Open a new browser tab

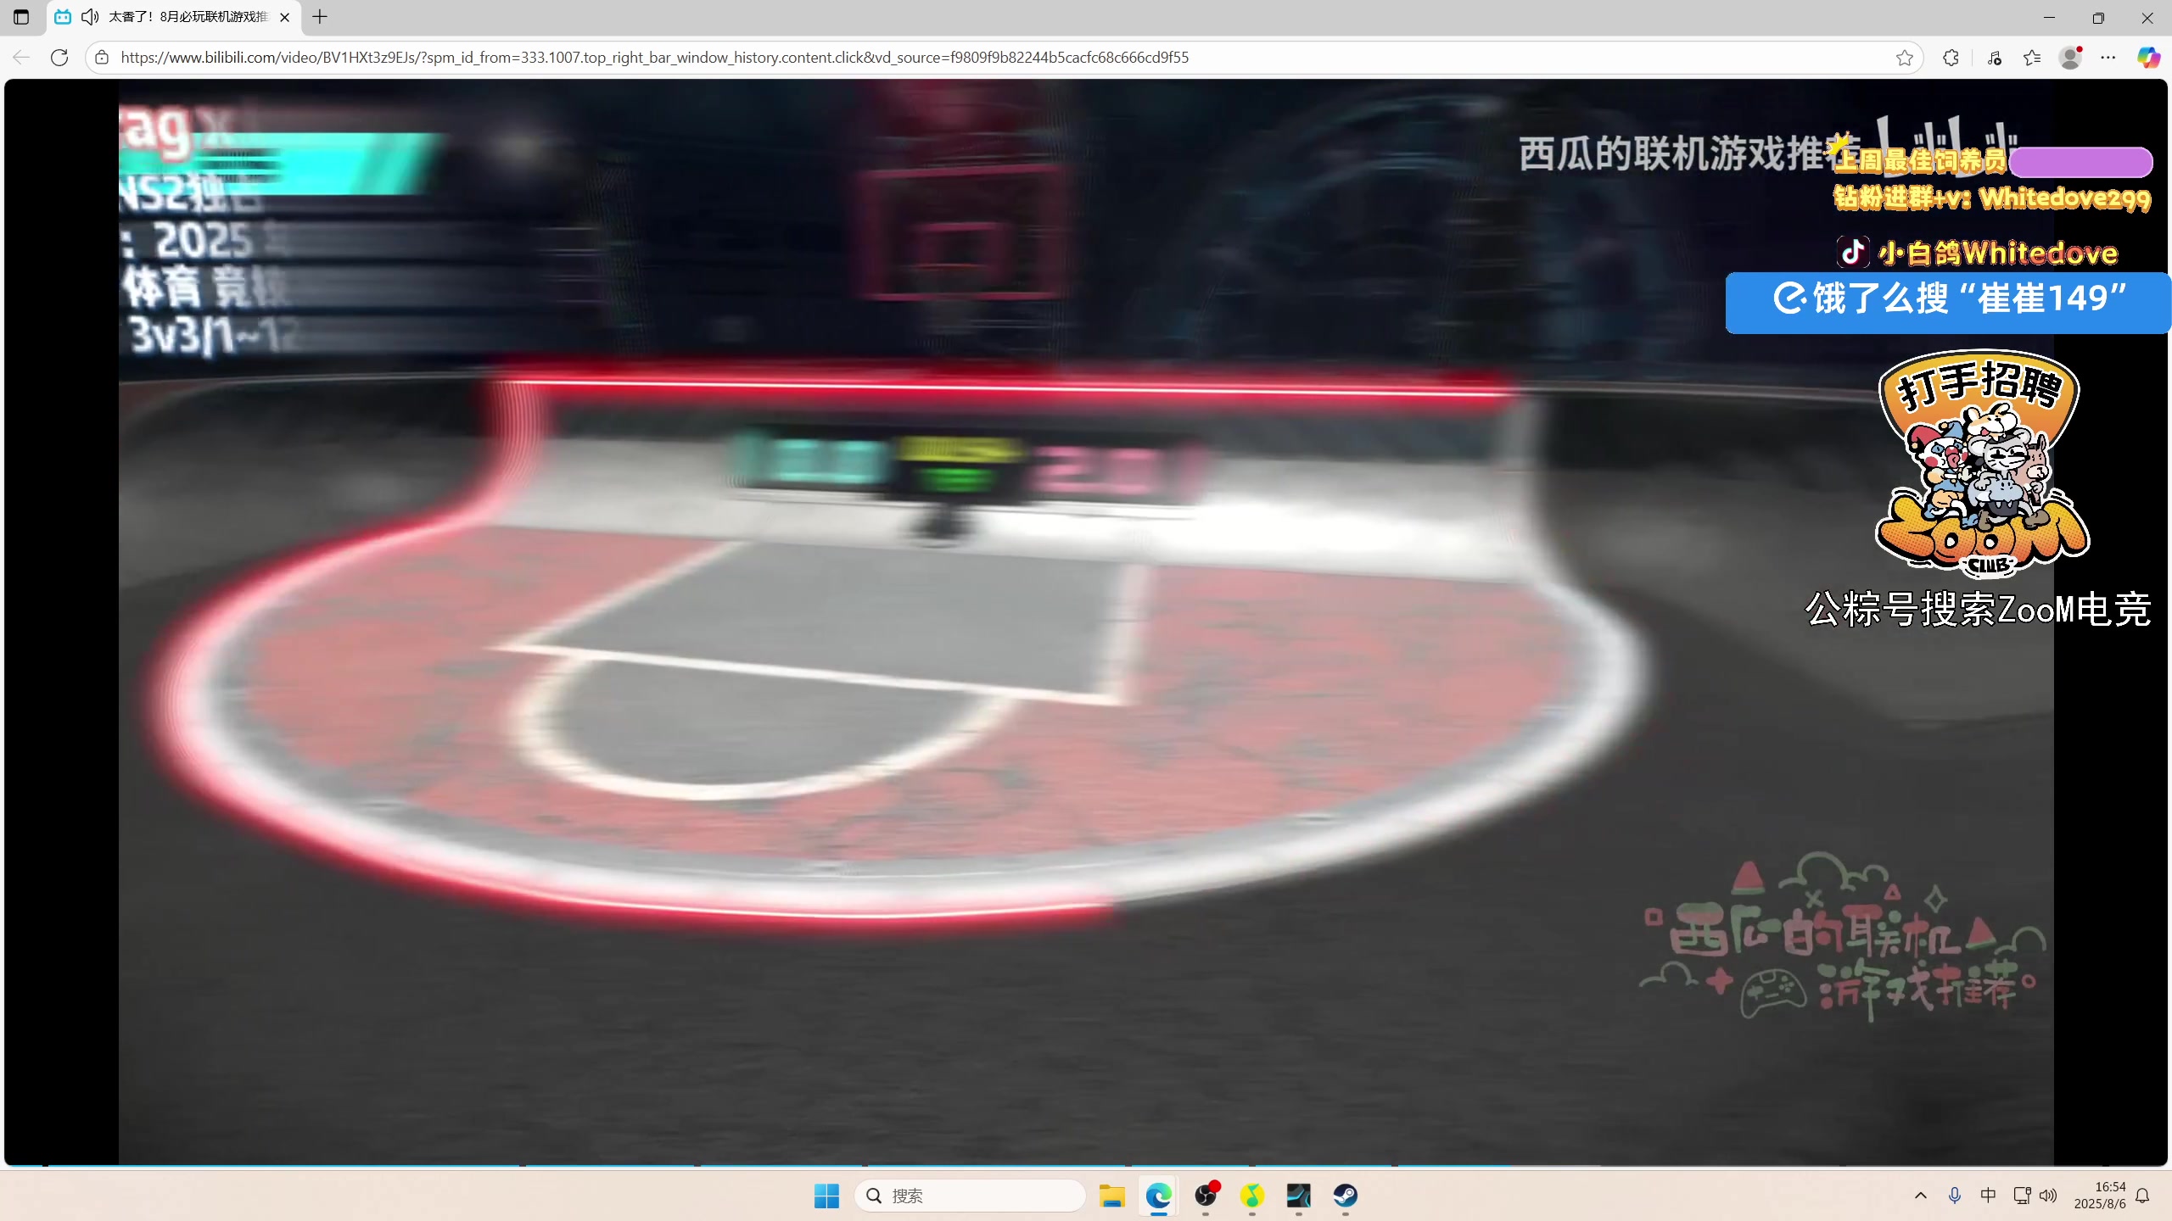pyautogui.click(x=320, y=17)
